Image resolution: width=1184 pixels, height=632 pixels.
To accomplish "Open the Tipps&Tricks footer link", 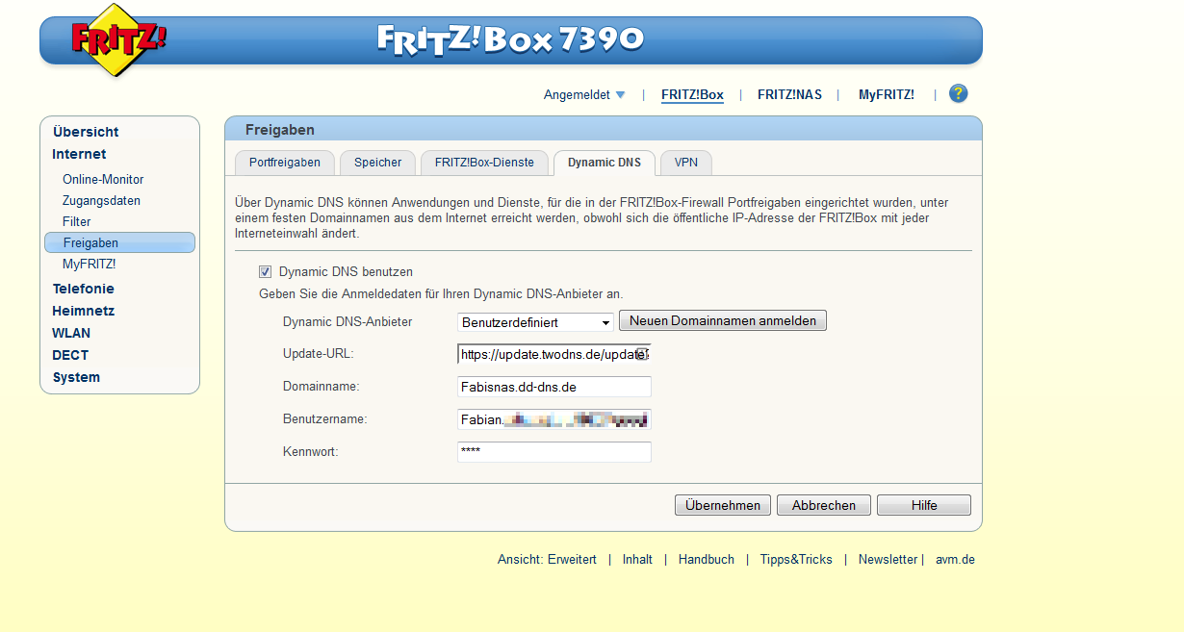I will coord(796,559).
